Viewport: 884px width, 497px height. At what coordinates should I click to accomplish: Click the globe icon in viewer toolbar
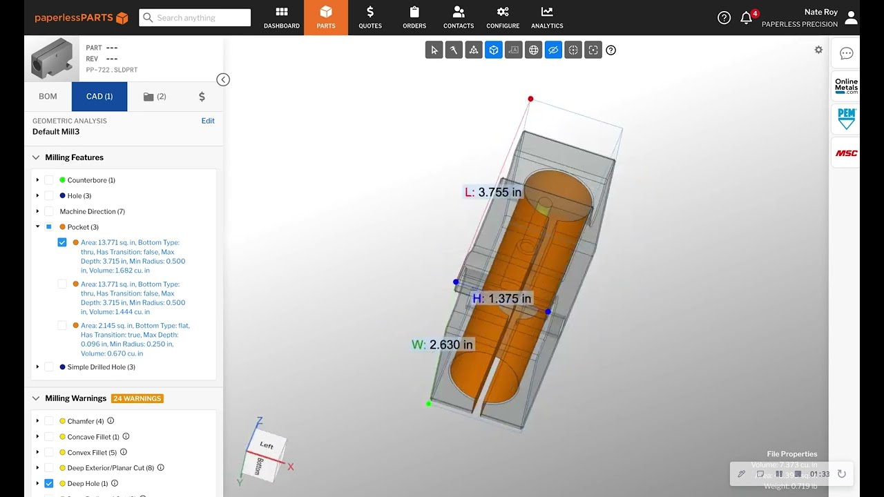(x=533, y=50)
